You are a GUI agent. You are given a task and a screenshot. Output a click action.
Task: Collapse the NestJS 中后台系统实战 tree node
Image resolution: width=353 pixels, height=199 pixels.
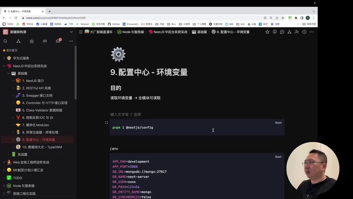click(x=4, y=66)
